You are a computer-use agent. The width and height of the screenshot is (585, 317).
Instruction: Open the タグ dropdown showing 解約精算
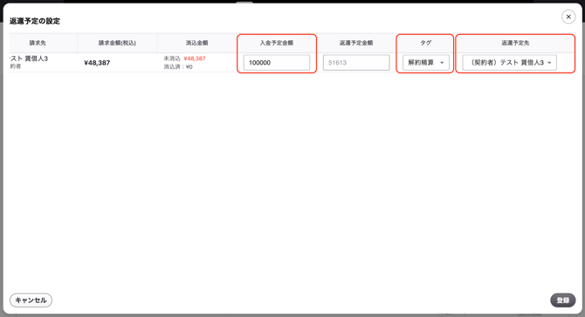[426, 63]
